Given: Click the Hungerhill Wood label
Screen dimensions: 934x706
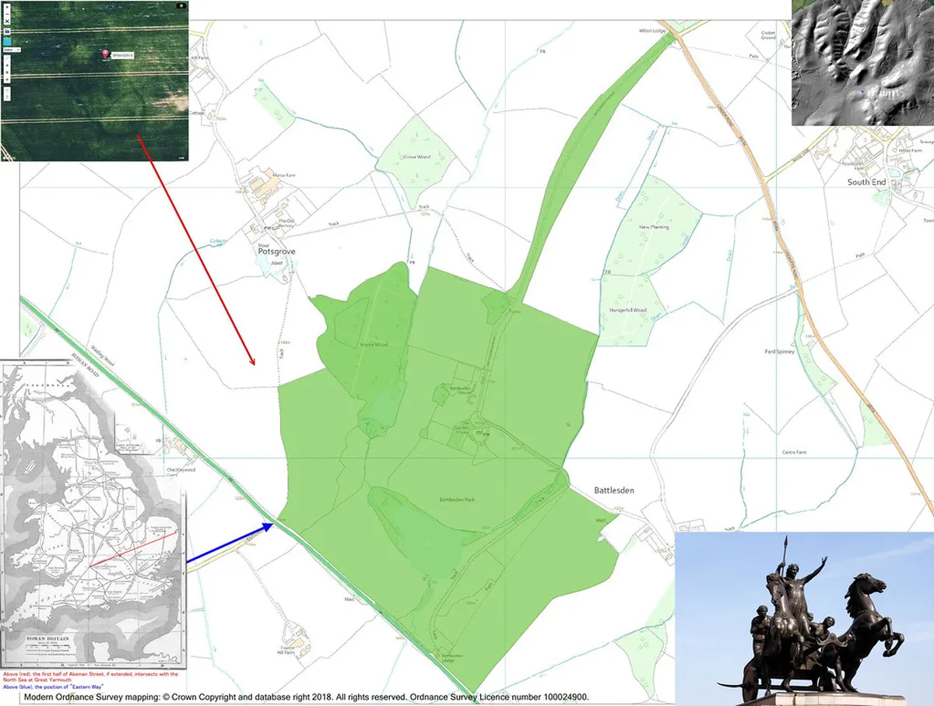Looking at the screenshot, I should pyautogui.click(x=627, y=310).
